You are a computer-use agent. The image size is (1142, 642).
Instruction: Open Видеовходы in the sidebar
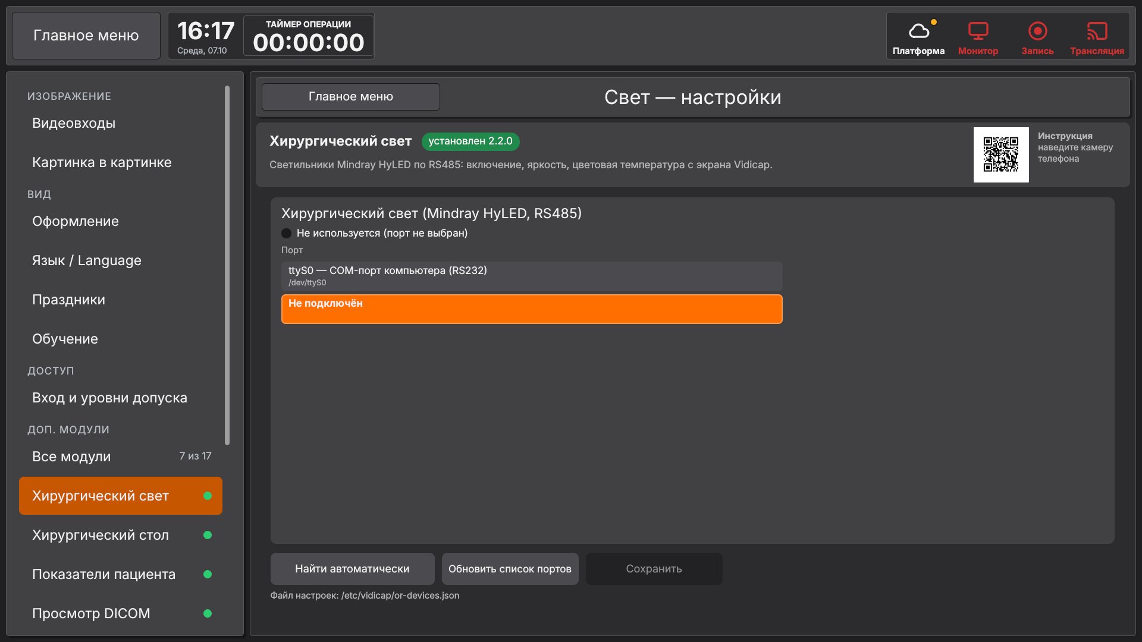coord(121,123)
